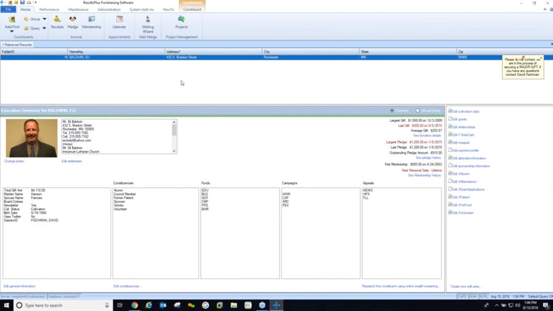Open Outlook from the taskbar
Viewport: 553px width, 311px height.
[x=162, y=305]
